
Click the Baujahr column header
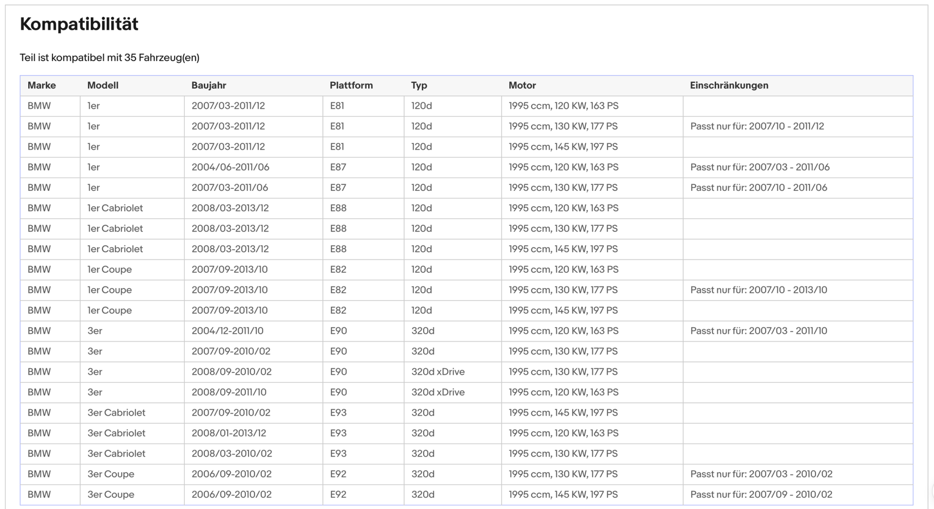click(209, 85)
